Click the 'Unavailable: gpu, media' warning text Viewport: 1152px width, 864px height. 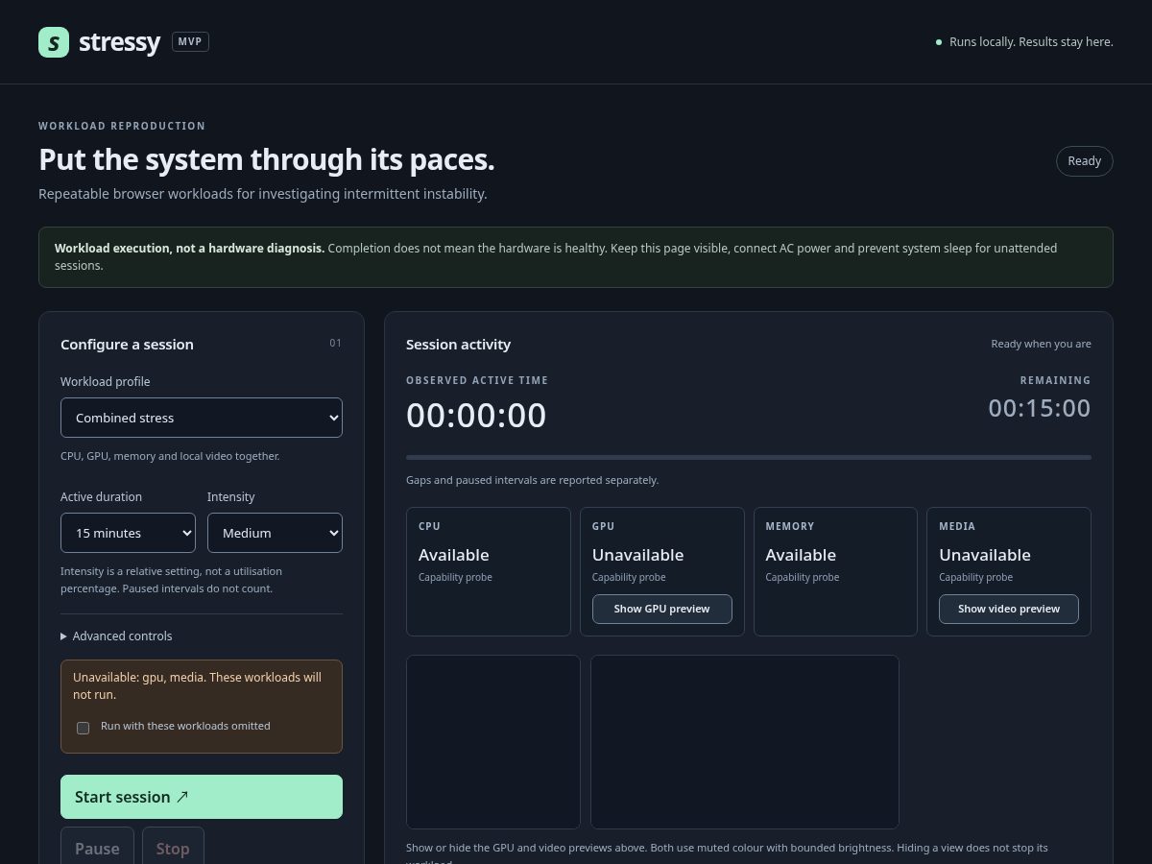197,685
